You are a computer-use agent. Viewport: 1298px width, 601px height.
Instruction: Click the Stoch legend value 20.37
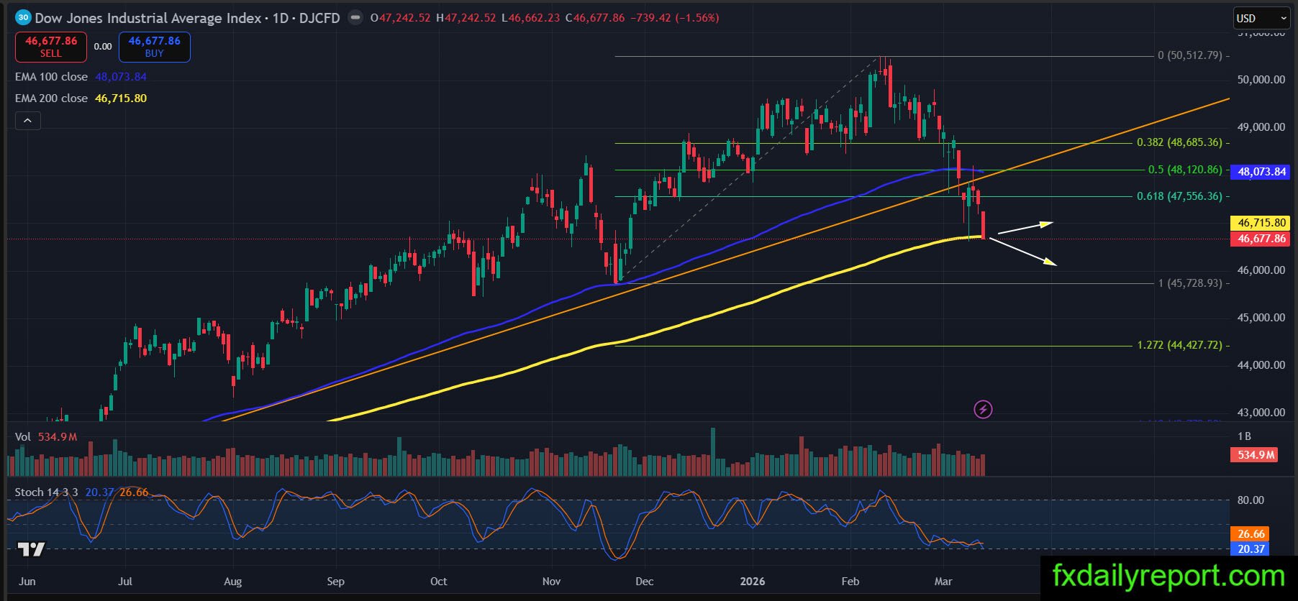pyautogui.click(x=99, y=492)
